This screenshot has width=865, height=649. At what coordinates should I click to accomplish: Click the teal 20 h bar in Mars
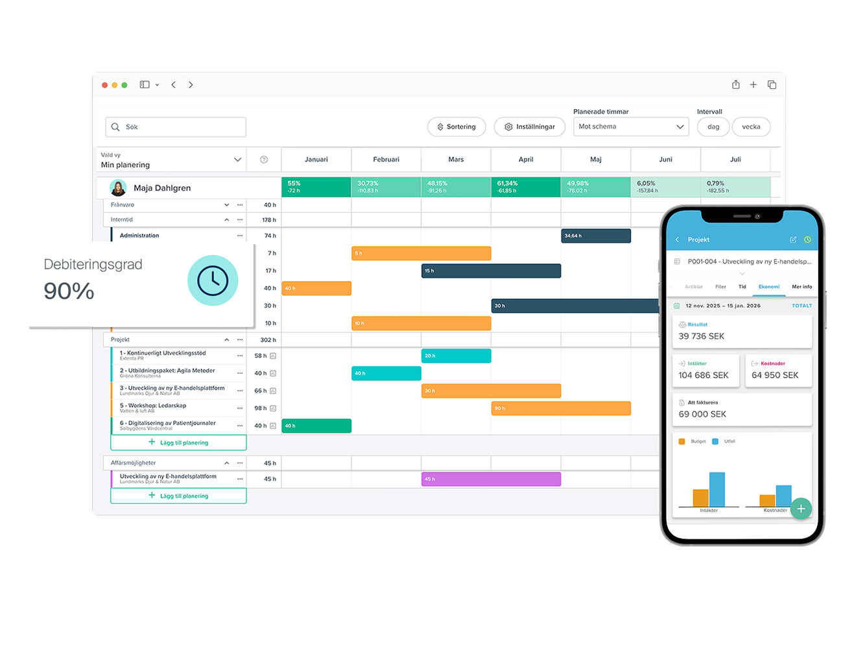[x=456, y=356]
